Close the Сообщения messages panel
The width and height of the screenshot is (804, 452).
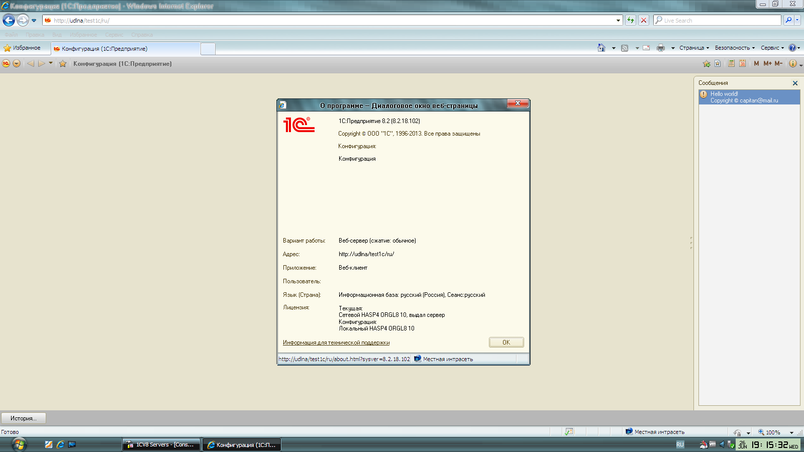[x=795, y=83]
